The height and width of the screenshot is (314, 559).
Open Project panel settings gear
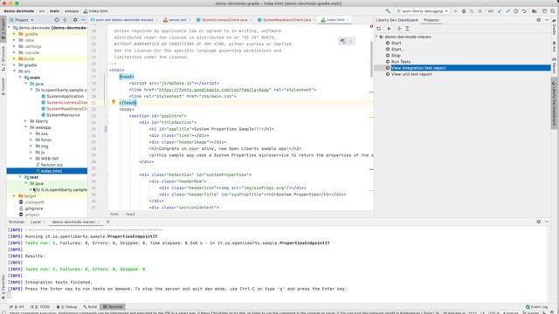(x=75, y=20)
